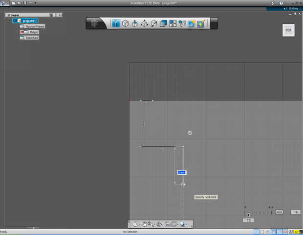Expand the Origin folder node
303x235 pixels.
(17, 32)
